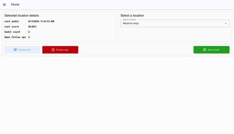Click the Home title in the header
Viewport: 234px width, 134px height.
15,4
